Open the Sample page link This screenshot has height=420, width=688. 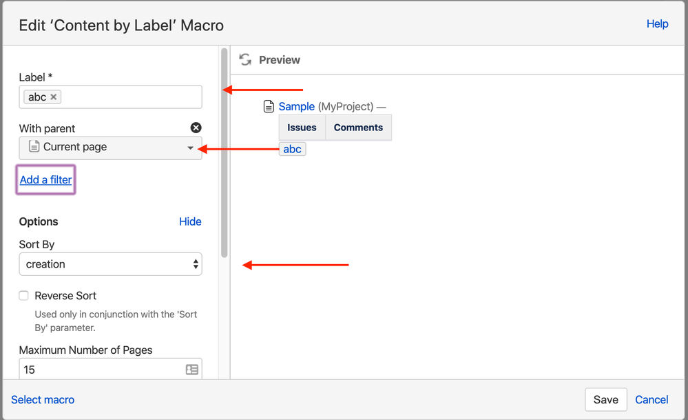coord(296,107)
